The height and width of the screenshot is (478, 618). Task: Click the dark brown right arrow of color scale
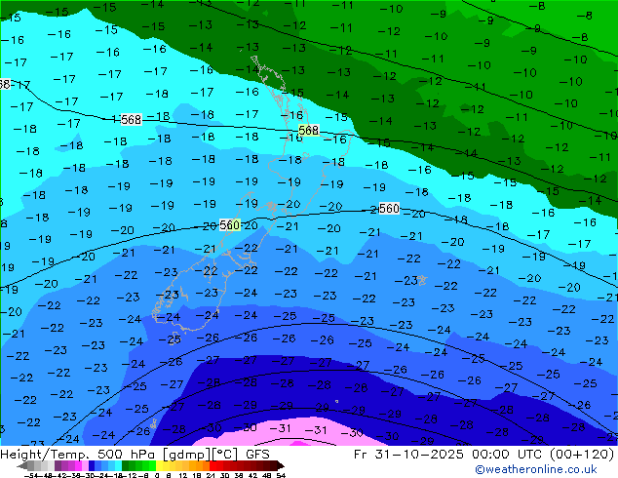click(x=281, y=465)
